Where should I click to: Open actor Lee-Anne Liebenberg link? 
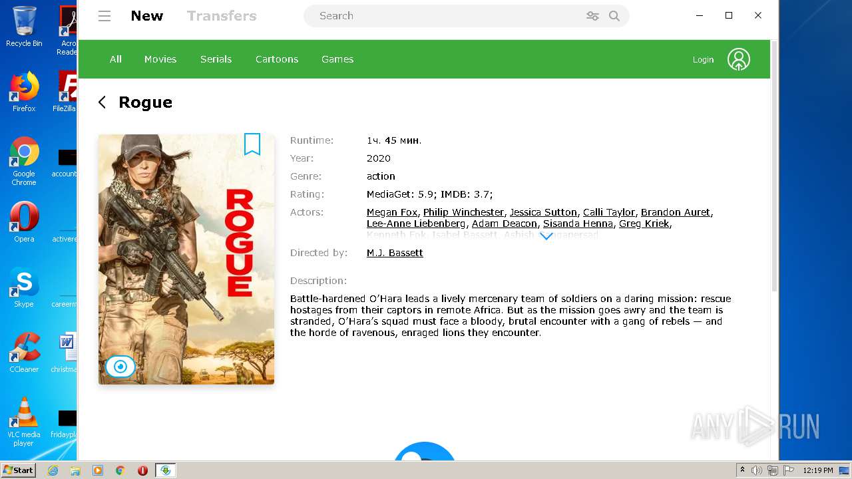coord(416,224)
